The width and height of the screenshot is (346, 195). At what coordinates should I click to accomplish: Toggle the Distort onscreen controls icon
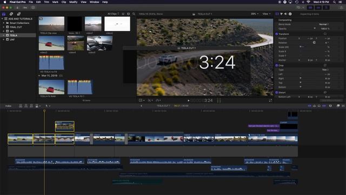tap(325, 92)
